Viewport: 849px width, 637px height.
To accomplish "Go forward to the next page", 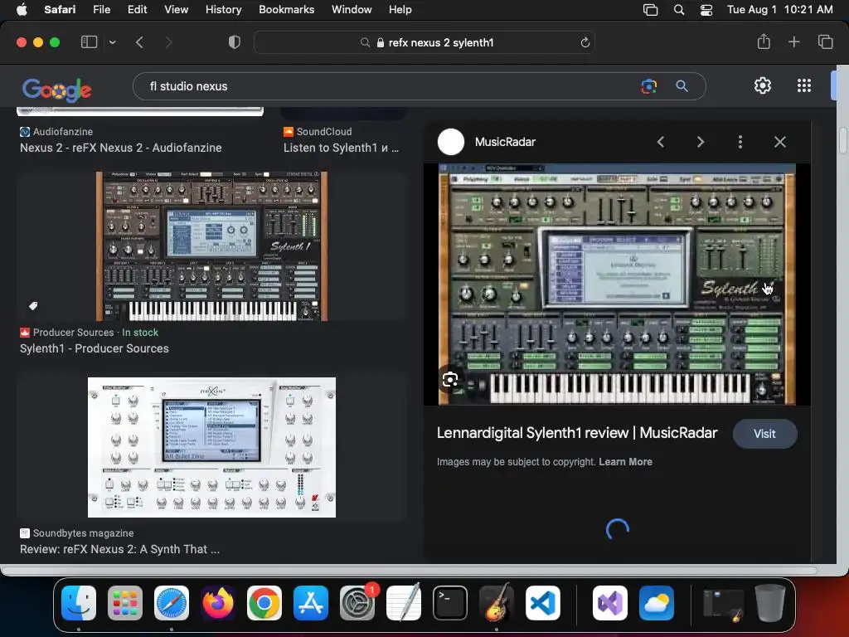I will pyautogui.click(x=168, y=42).
